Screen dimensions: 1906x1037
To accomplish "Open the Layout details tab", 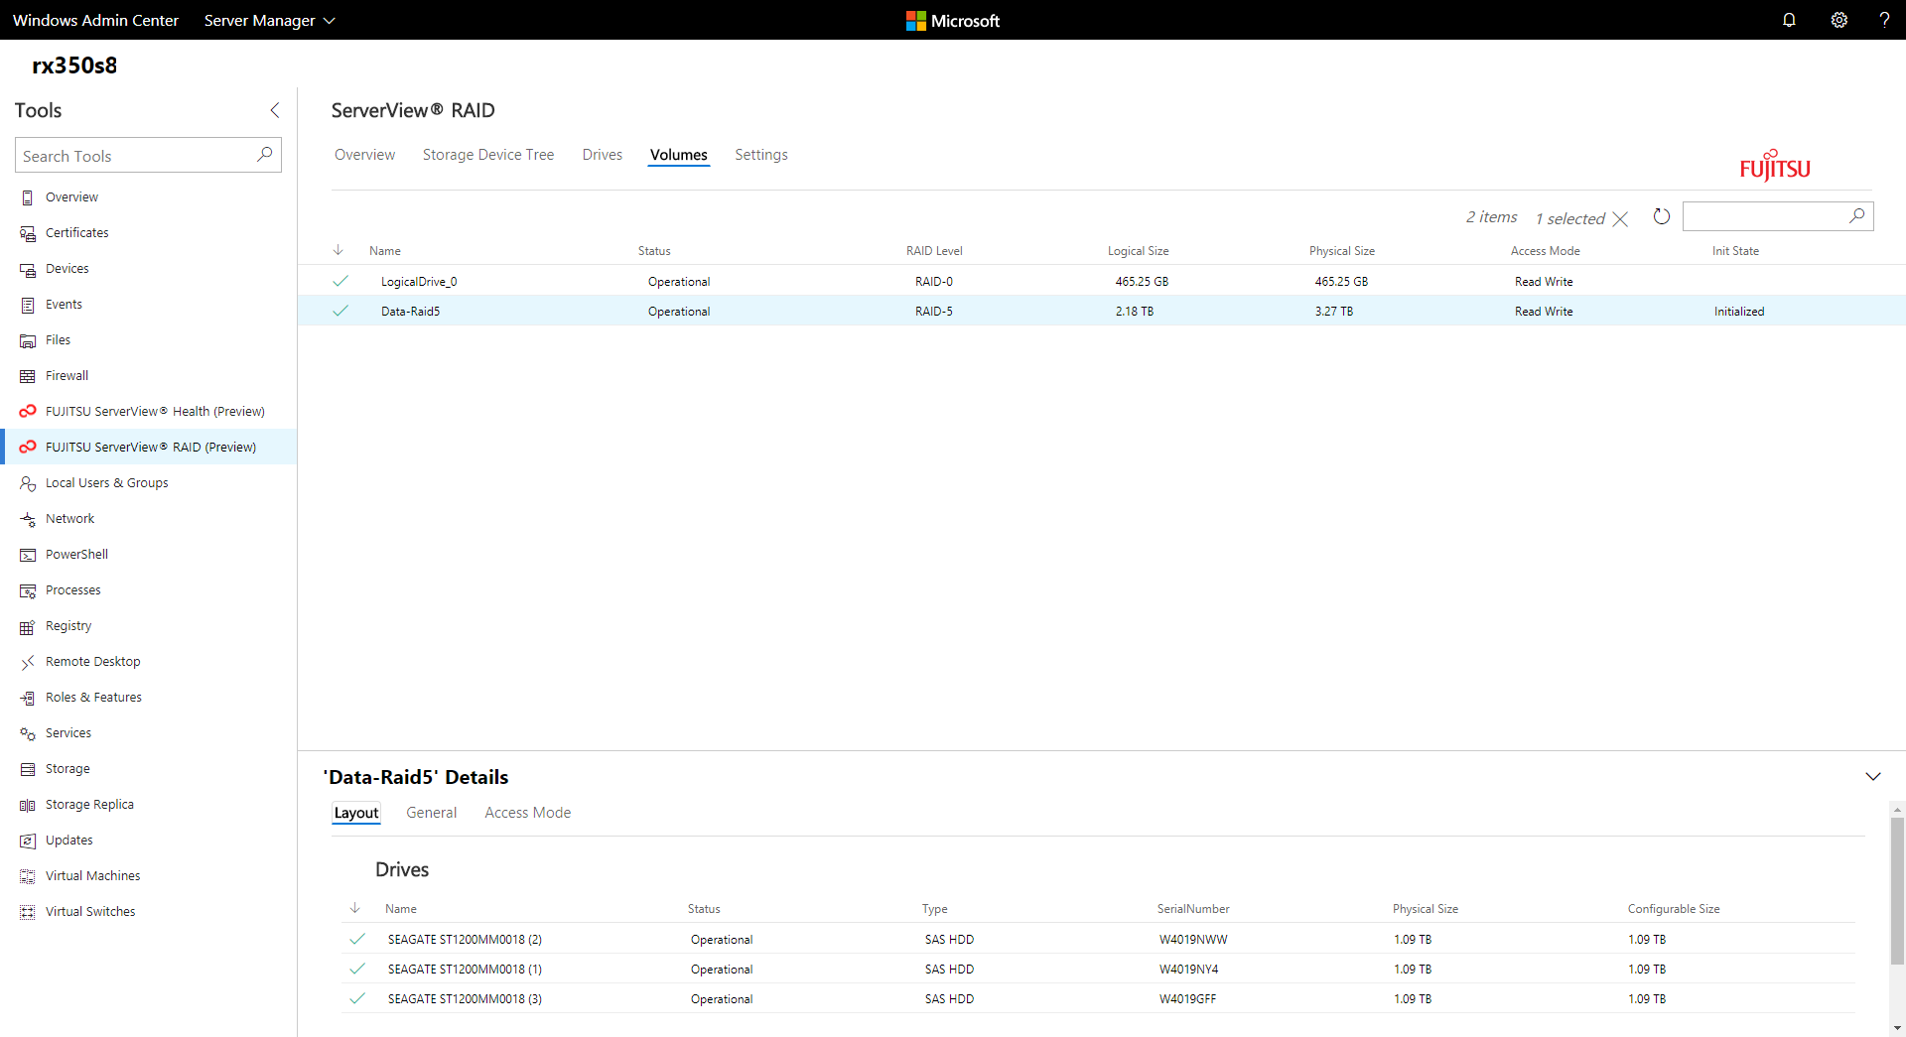I will point(356,813).
